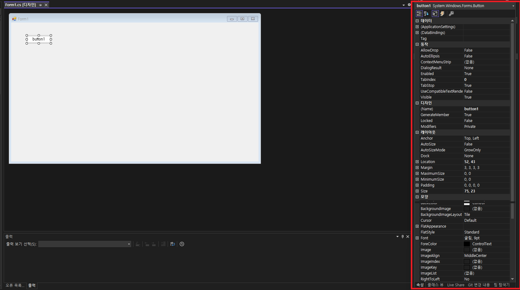The height and width of the screenshot is (290, 520).
Task: Start a Live Share session
Action: (456, 285)
